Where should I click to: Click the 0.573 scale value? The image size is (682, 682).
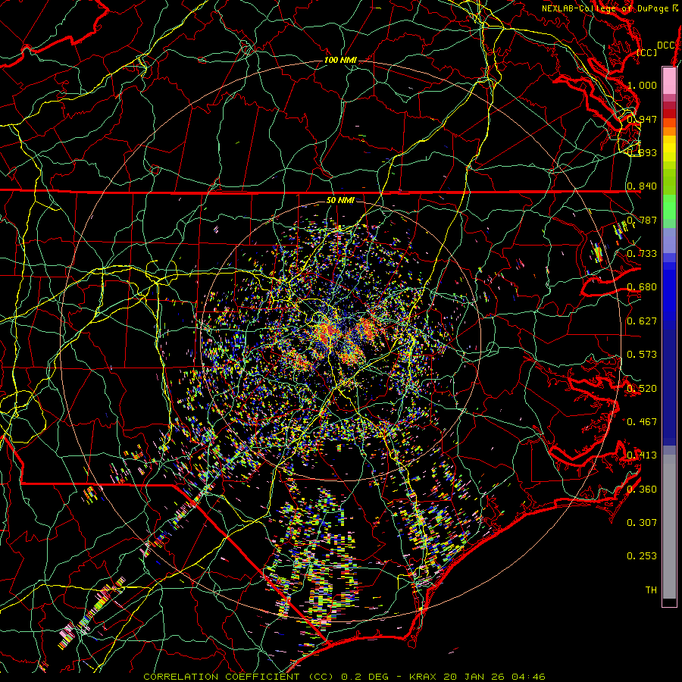click(642, 355)
